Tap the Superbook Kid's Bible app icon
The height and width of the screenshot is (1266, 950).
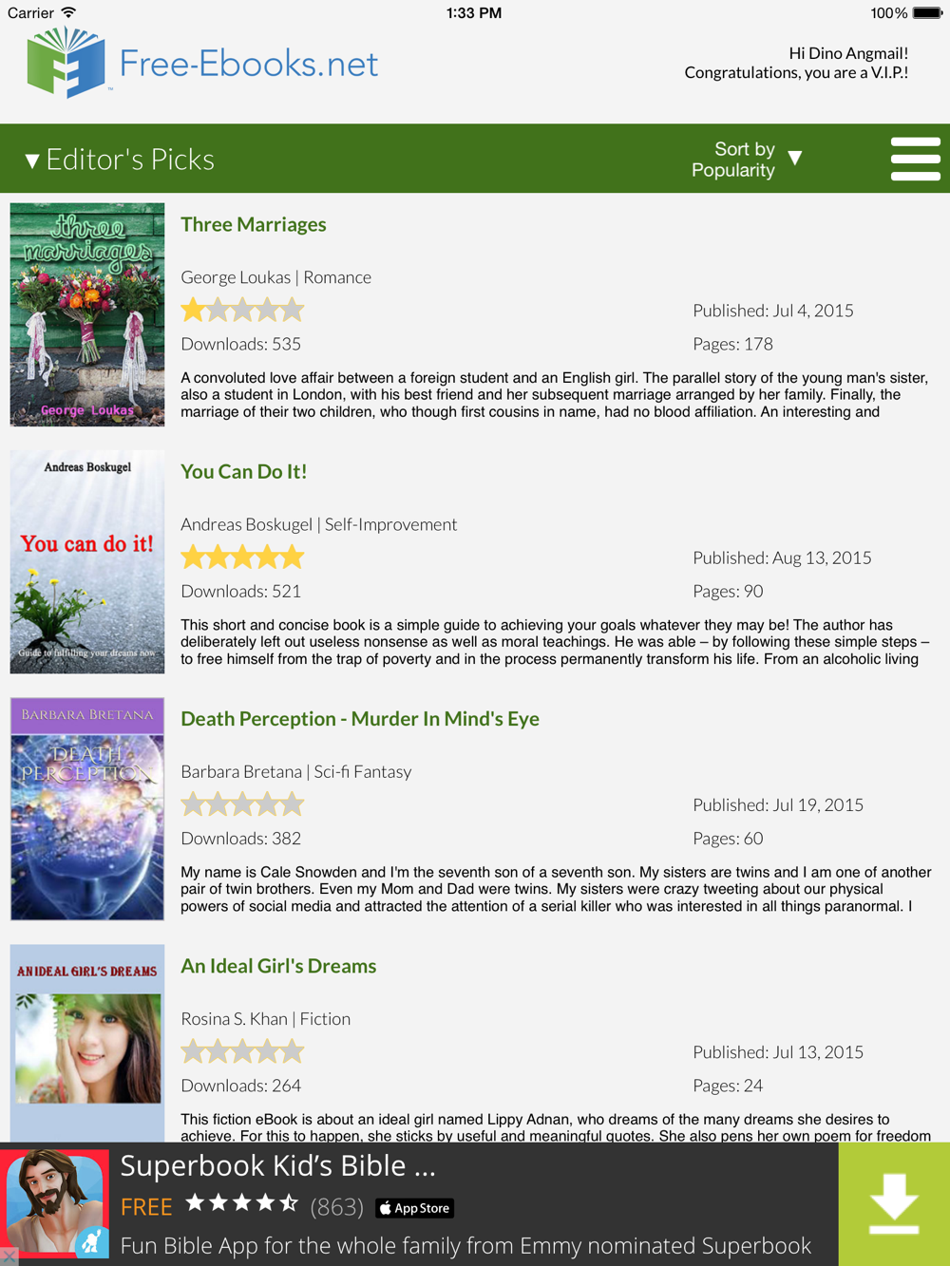(56, 1202)
